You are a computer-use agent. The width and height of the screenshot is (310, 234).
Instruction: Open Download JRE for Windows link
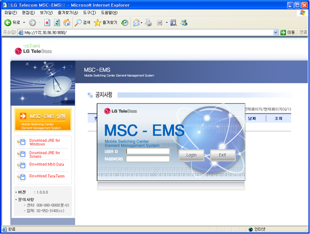[x=45, y=142]
